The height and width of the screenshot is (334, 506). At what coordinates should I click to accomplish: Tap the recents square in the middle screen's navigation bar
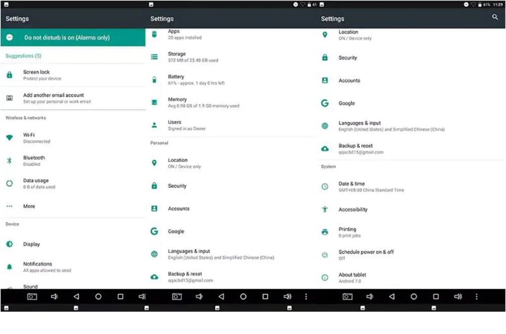click(x=265, y=296)
